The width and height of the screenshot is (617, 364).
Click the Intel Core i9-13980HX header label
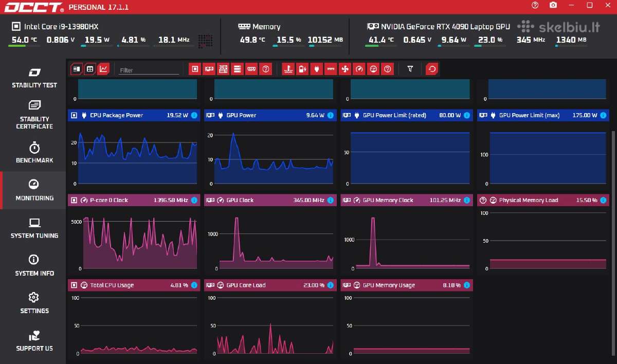[61, 26]
